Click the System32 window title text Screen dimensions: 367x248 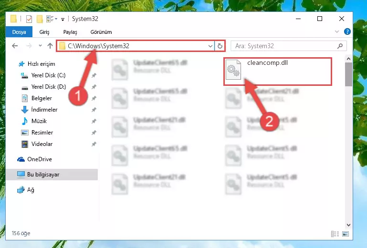tap(85, 19)
